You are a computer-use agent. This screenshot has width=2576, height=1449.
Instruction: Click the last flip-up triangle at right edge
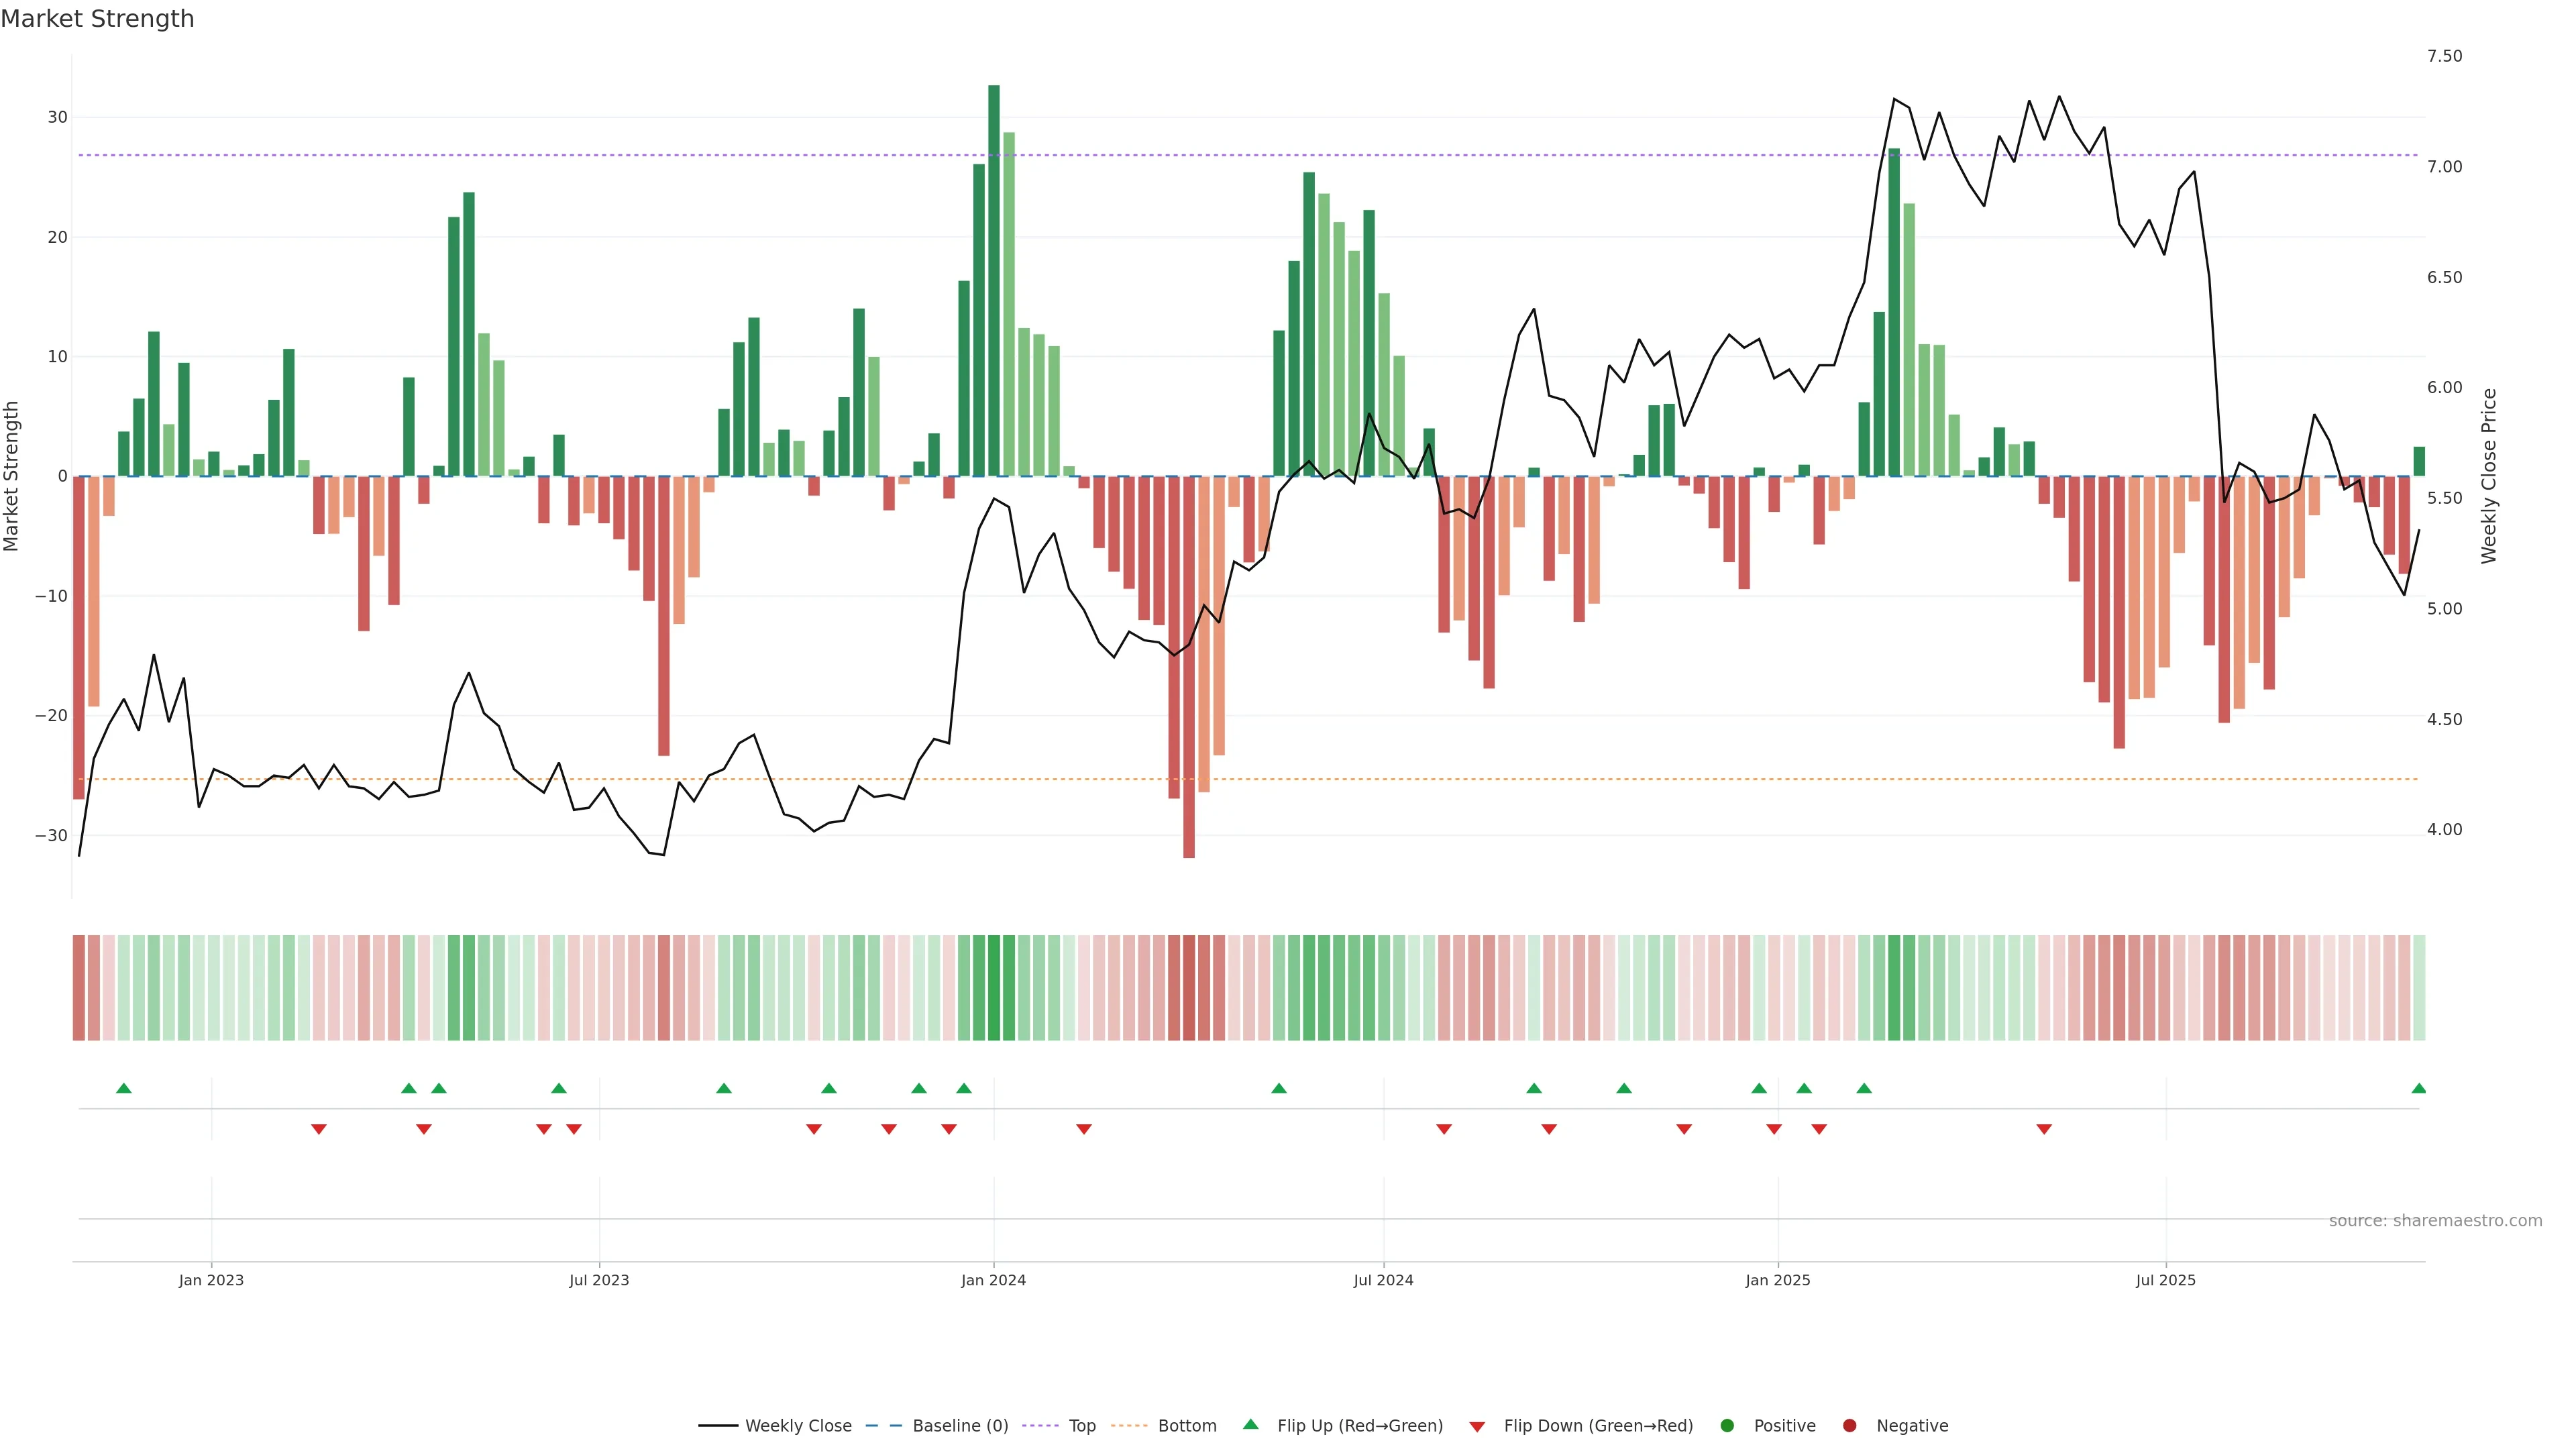(2418, 1088)
